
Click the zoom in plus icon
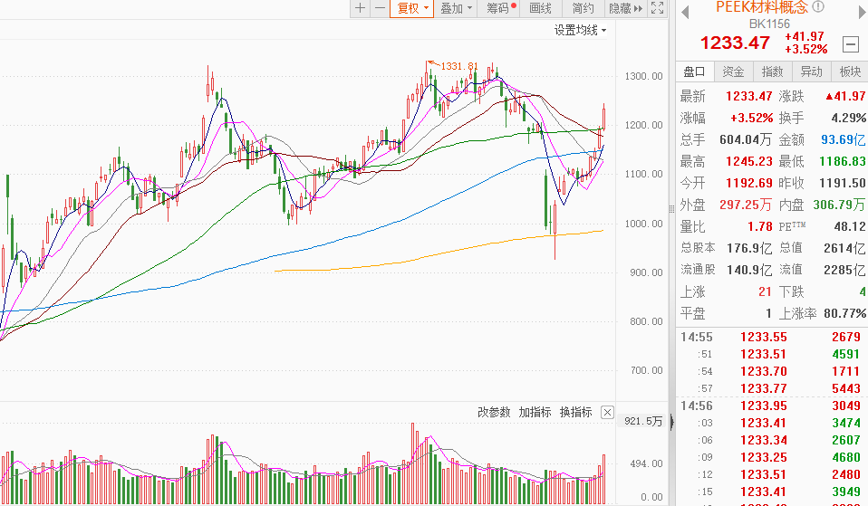(361, 8)
